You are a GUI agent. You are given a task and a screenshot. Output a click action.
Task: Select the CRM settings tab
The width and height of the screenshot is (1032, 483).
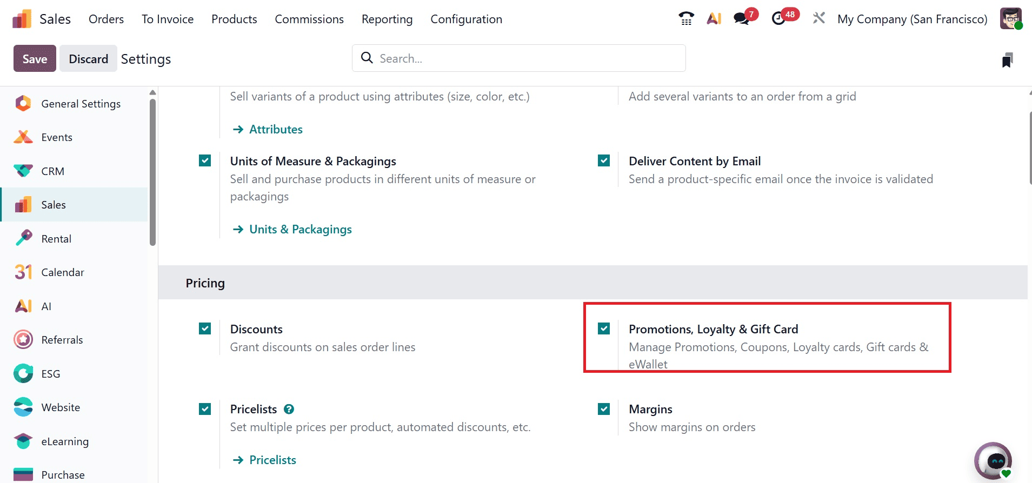52,171
